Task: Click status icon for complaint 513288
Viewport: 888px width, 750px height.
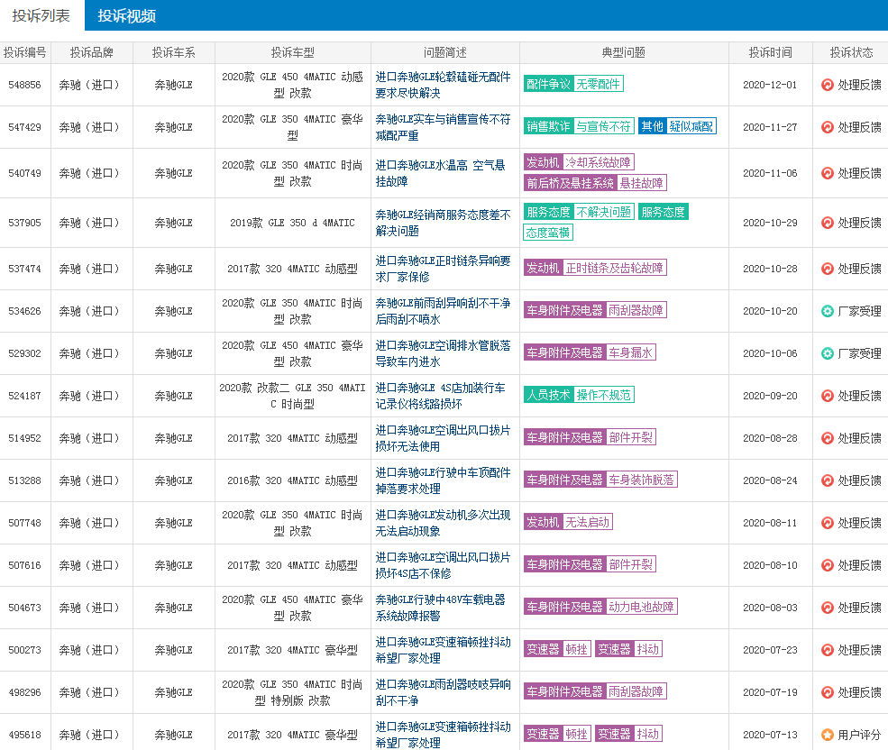Action: coord(828,481)
